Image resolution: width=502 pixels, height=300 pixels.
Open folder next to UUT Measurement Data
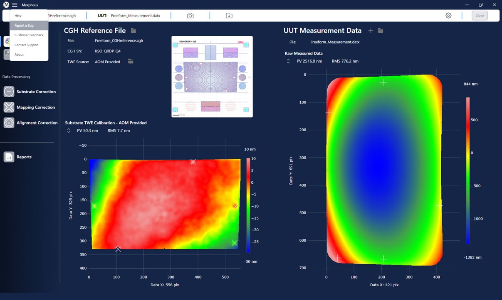tap(381, 31)
